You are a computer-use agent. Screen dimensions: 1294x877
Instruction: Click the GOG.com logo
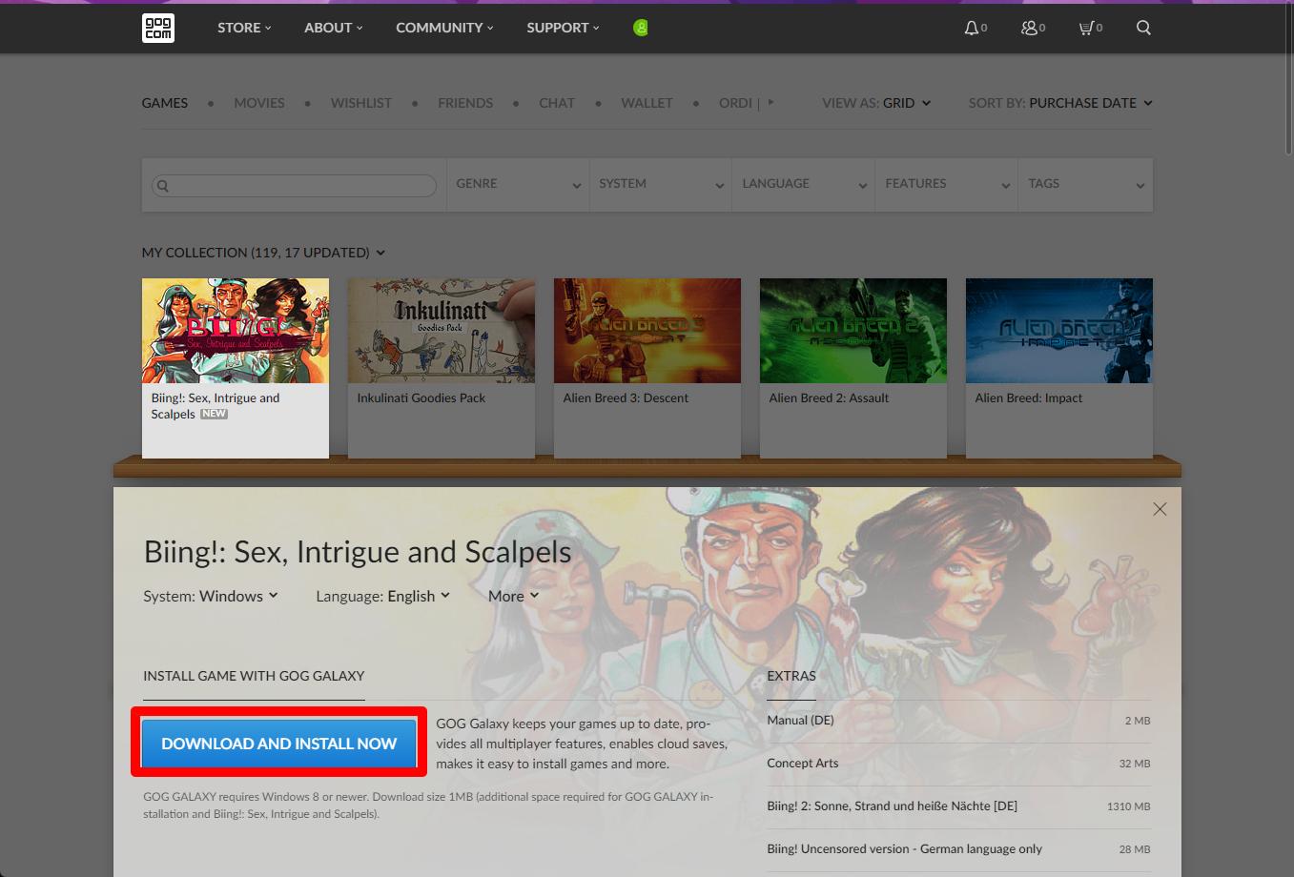click(158, 28)
